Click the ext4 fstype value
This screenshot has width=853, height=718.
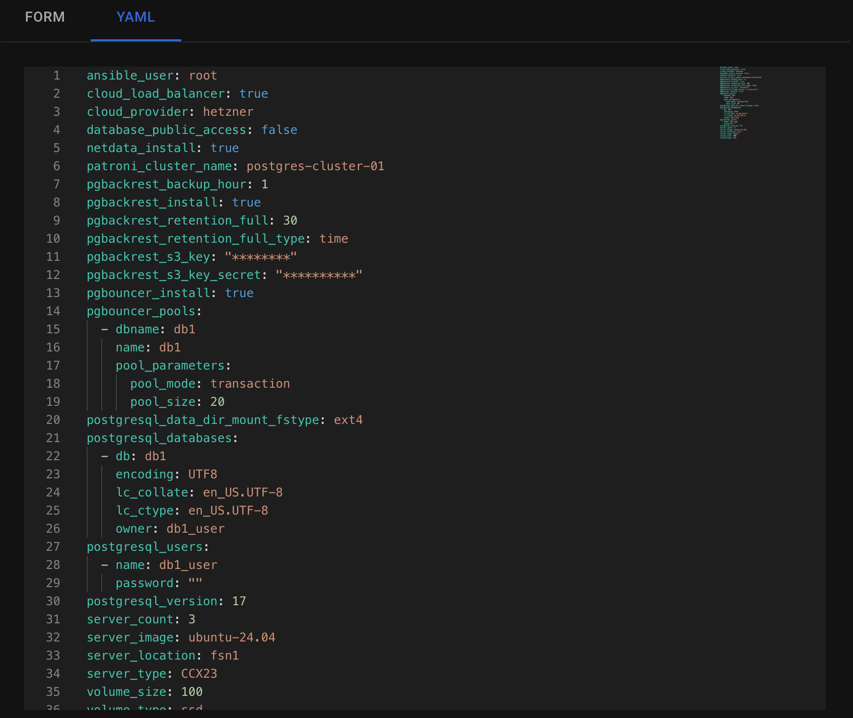(348, 420)
